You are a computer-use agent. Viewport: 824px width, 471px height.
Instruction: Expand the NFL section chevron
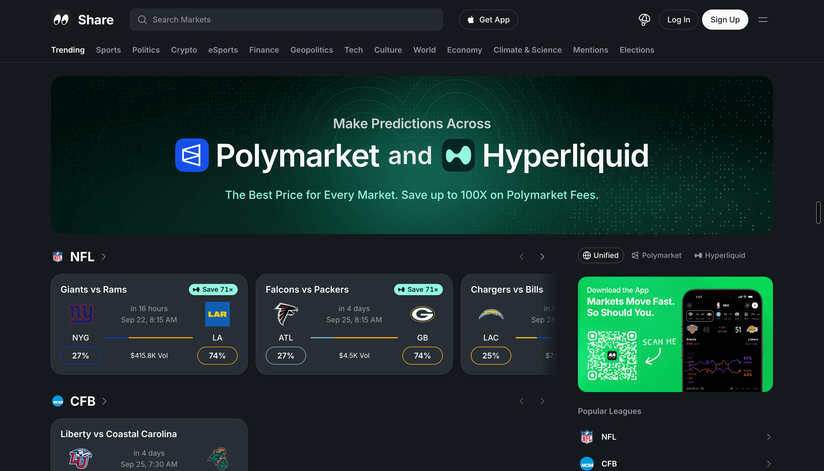tap(104, 257)
